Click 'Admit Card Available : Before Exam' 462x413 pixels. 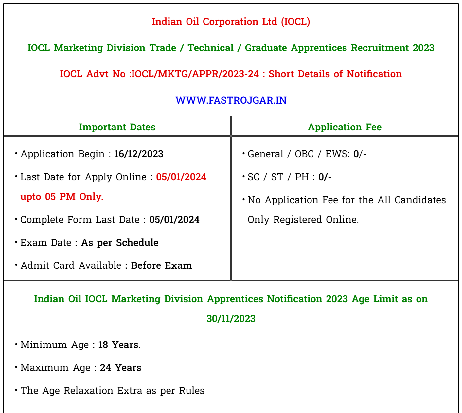pyautogui.click(x=106, y=265)
